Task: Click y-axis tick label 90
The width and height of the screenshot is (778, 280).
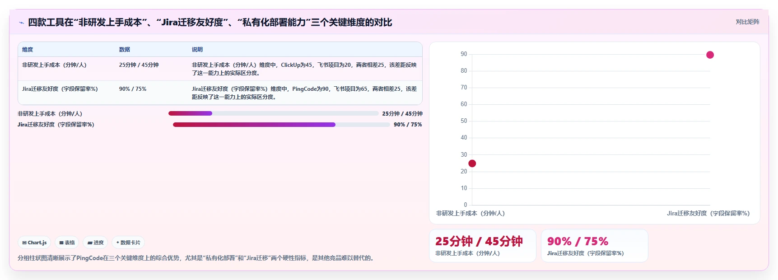Action: point(464,54)
